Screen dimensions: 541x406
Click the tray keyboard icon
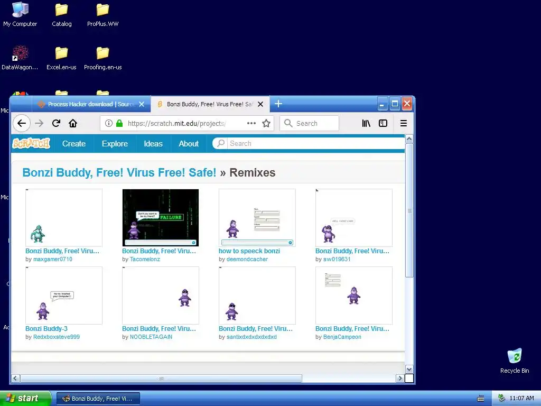pos(481,399)
